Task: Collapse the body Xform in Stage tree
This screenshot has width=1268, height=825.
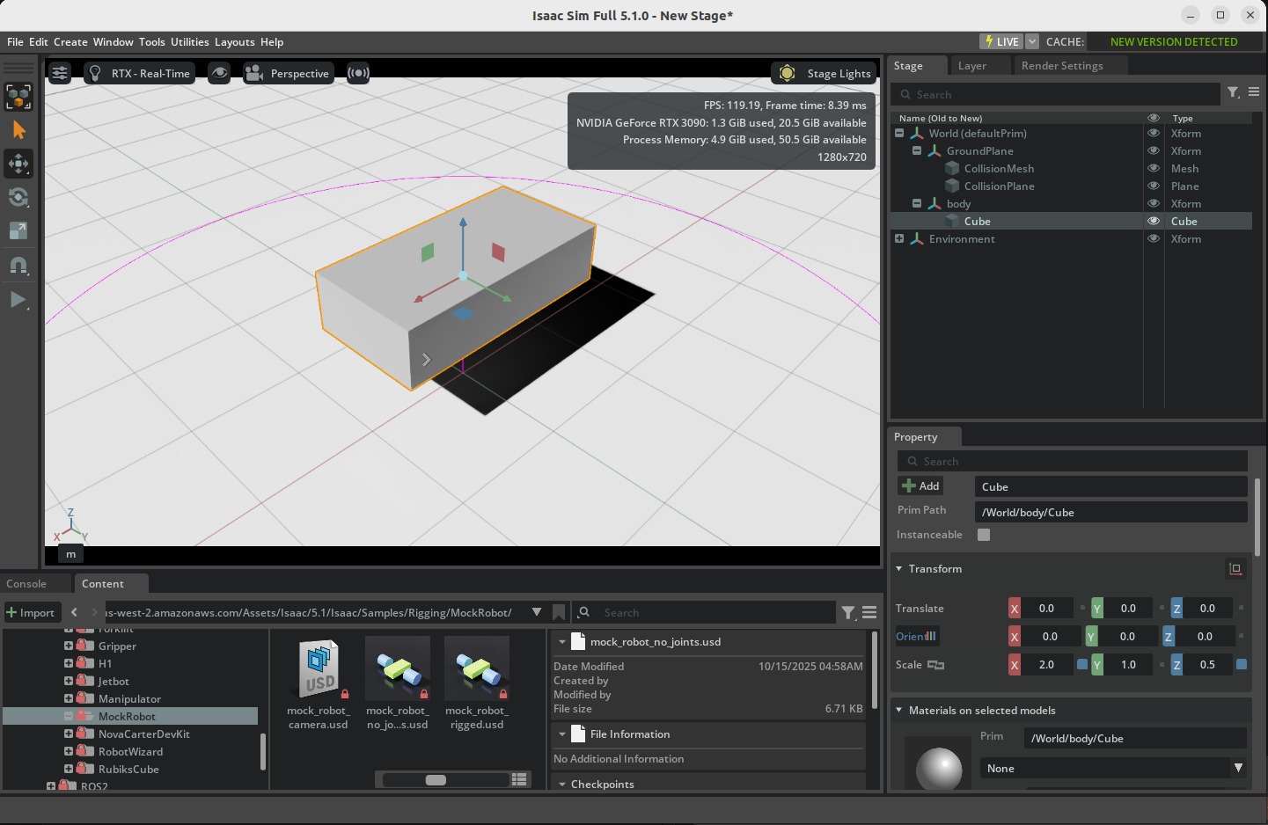Action: click(916, 203)
